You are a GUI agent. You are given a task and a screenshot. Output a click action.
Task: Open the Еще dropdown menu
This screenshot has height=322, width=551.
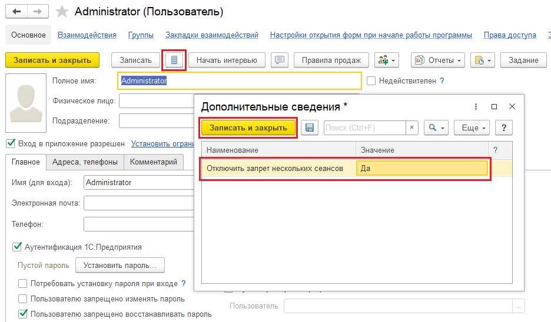tap(474, 128)
